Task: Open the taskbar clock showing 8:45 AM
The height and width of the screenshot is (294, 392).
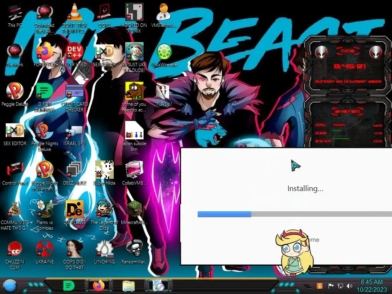Action: [371, 286]
